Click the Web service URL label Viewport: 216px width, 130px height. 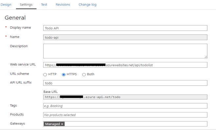[x=23, y=65]
